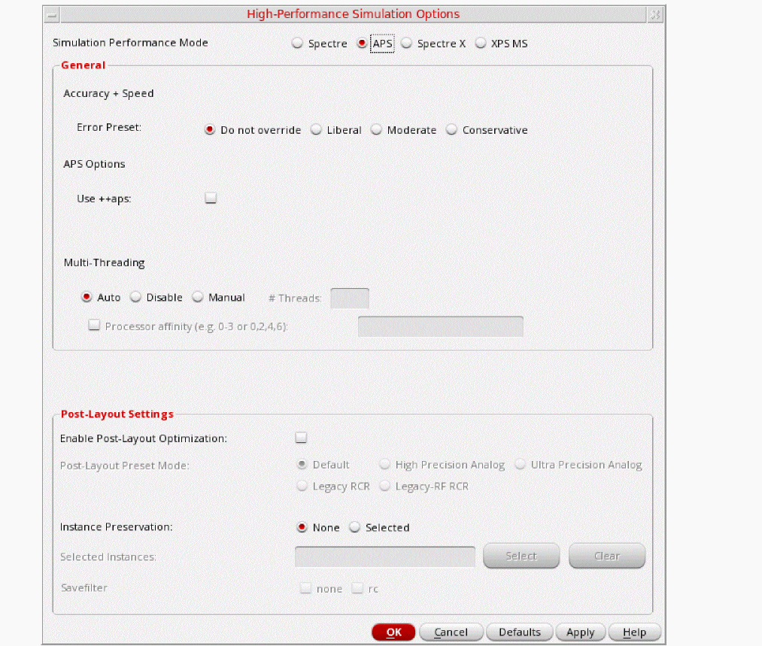Set Error Preset to Liberal
The height and width of the screenshot is (646, 762).
point(316,129)
